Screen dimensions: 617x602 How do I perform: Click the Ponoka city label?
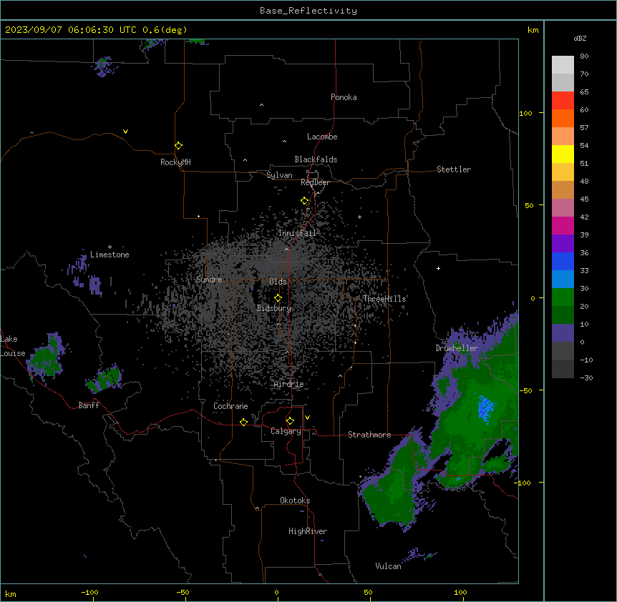point(344,97)
